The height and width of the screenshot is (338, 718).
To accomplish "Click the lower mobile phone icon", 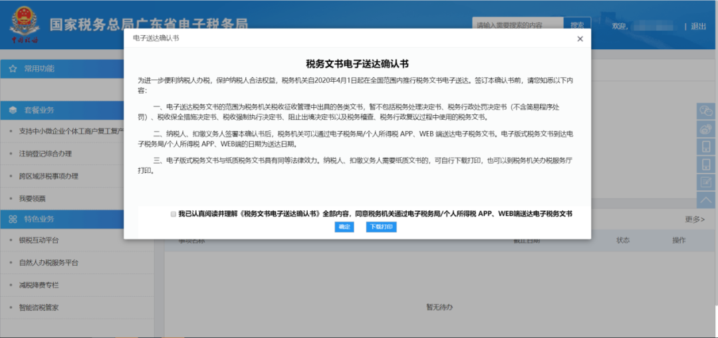I will click(706, 164).
